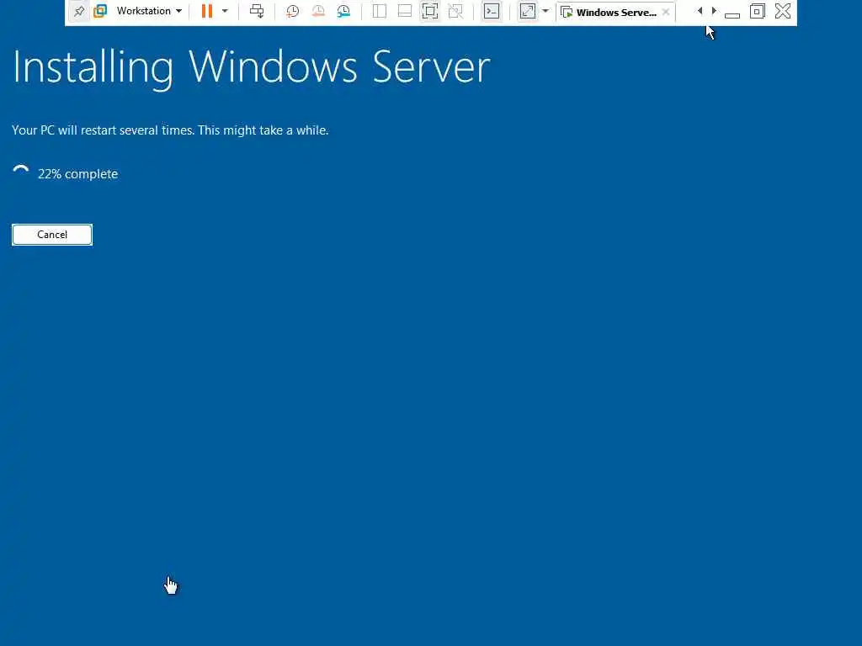Revert to the previous snapshot
Viewport: 862px width, 646px height.
click(x=317, y=11)
